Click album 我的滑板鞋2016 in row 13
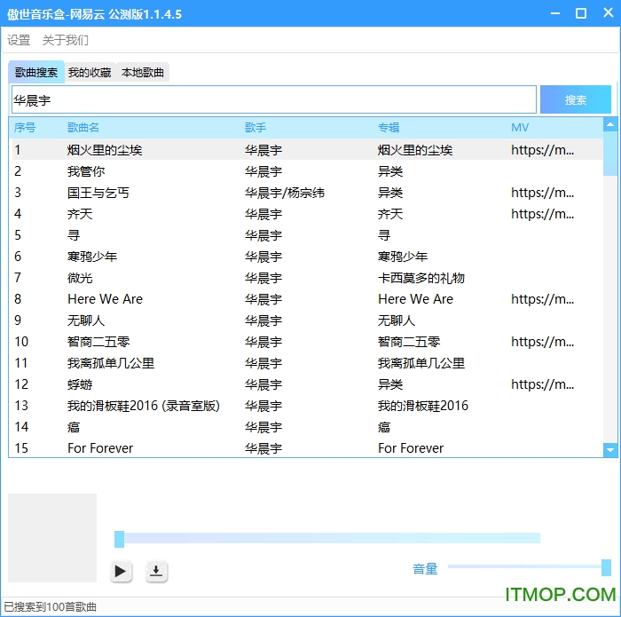This screenshot has height=617, width=621. tap(423, 406)
